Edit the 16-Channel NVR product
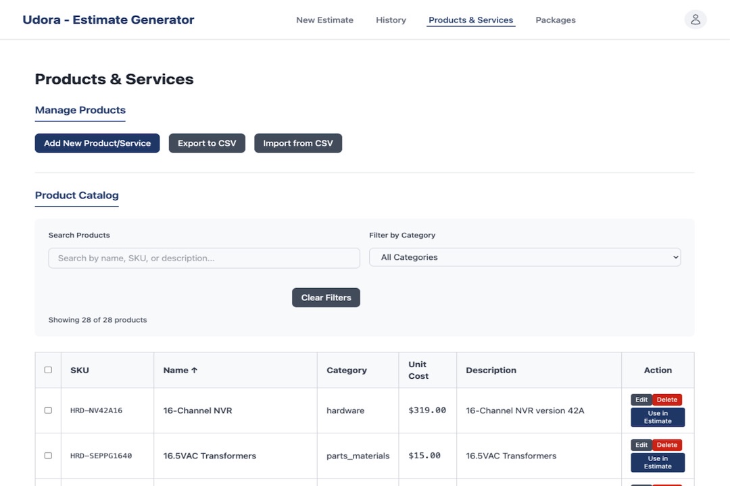This screenshot has height=486, width=730. coord(641,400)
